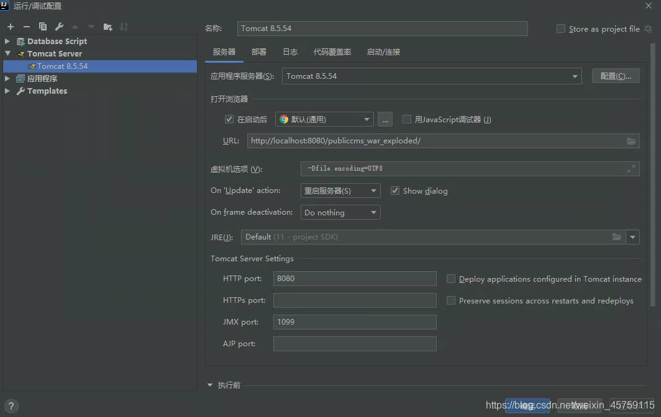661x417 pixels.
Task: Select the 应用程序 label in the tree
Action: click(42, 78)
